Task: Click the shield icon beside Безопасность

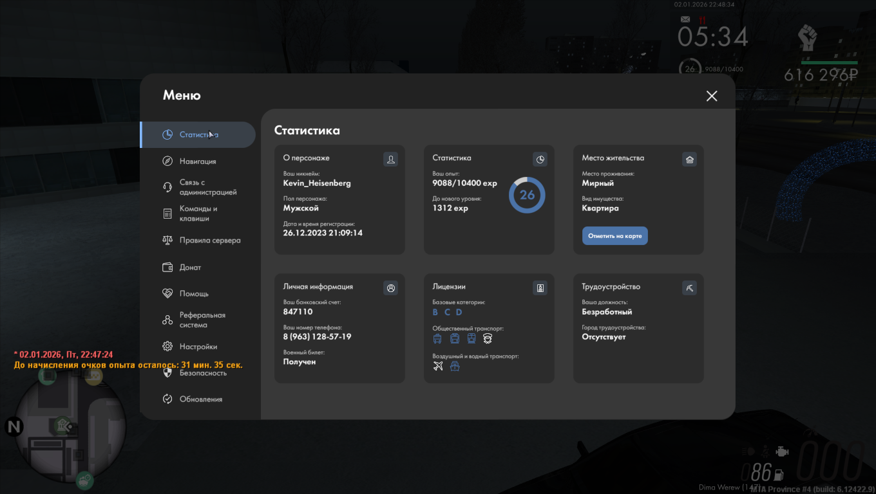Action: point(167,372)
